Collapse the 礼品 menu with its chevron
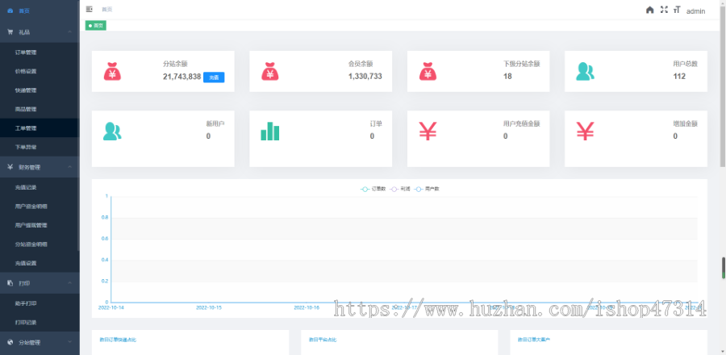Screen dimensions: 726x355 70,32
